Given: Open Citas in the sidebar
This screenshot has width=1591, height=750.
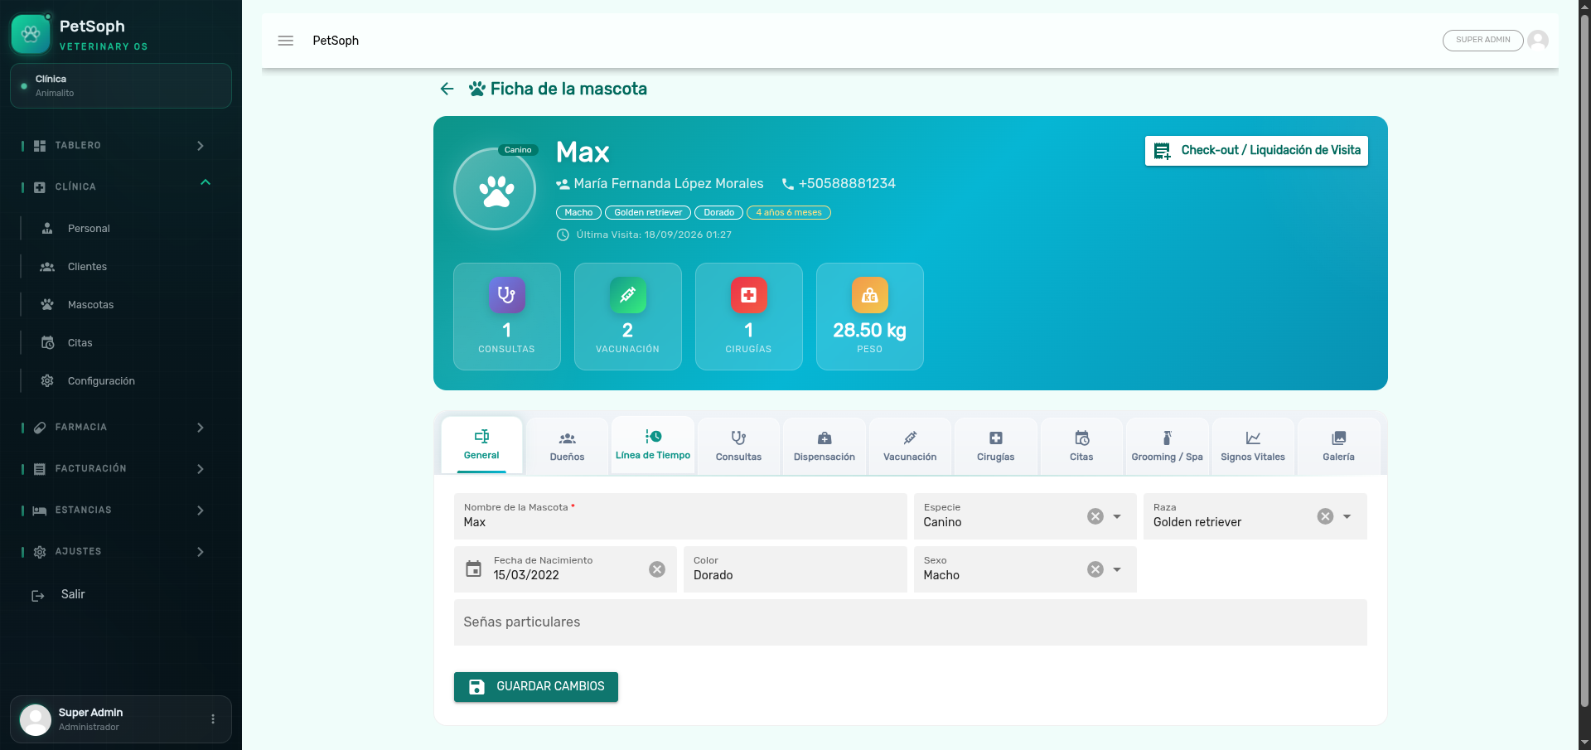Looking at the screenshot, I should [80, 343].
